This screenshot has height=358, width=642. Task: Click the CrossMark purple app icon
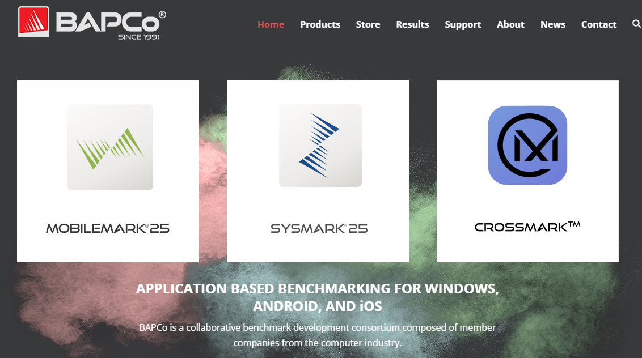pos(527,145)
